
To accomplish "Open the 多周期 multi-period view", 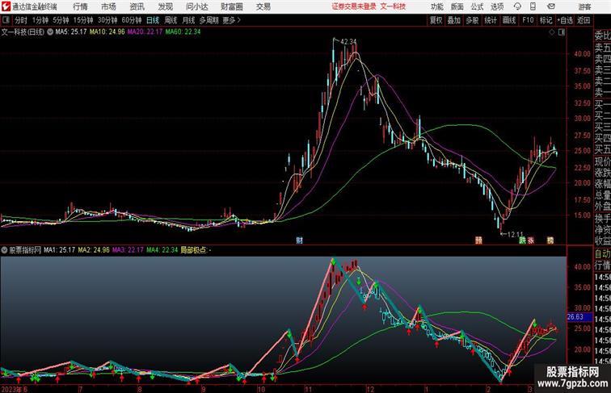I will pos(209,20).
